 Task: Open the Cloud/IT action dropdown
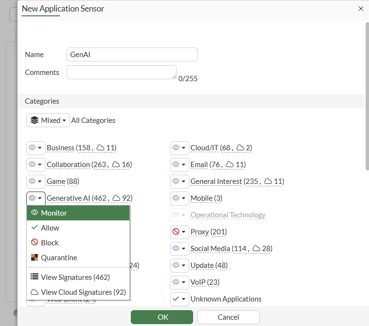[184, 148]
